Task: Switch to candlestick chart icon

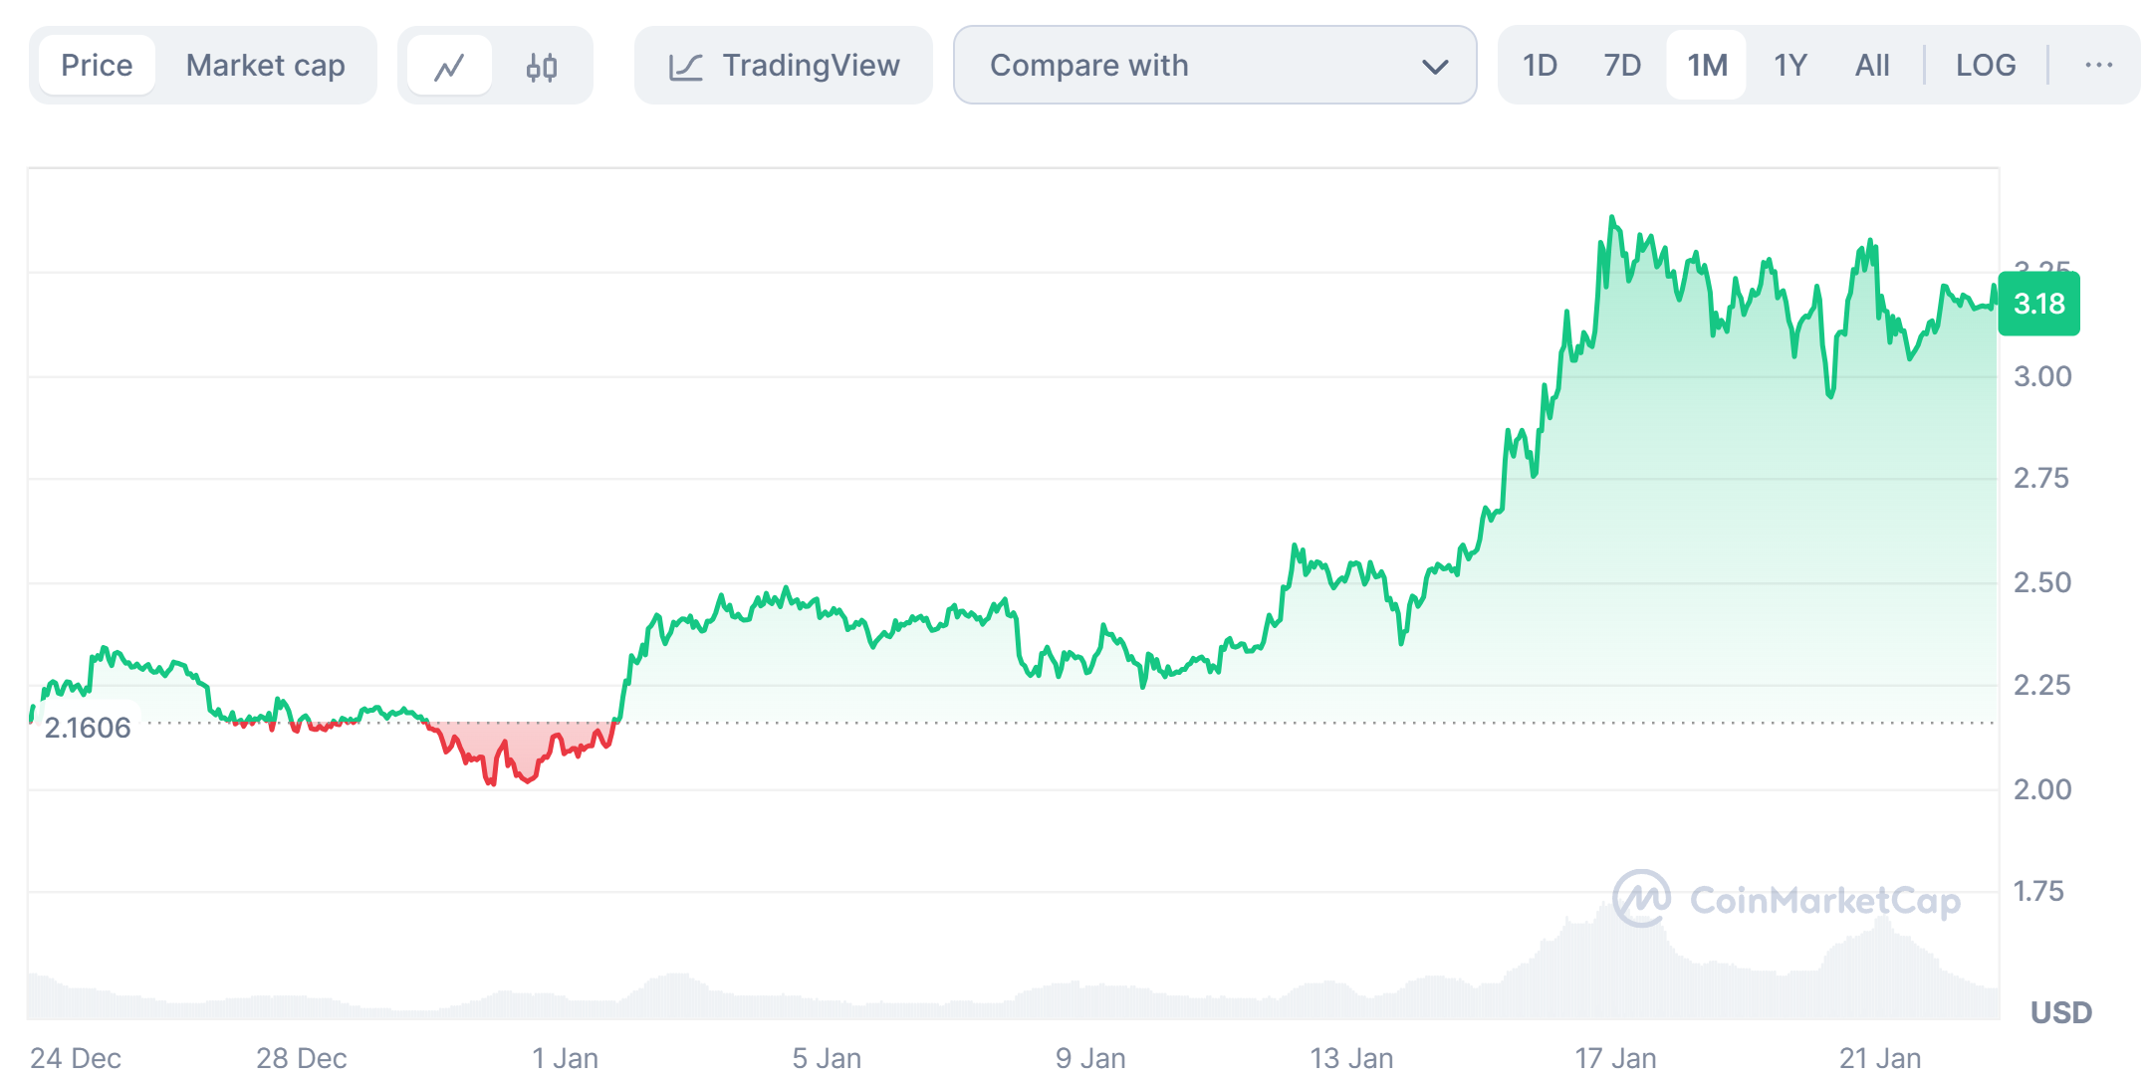Action: pyautogui.click(x=542, y=67)
